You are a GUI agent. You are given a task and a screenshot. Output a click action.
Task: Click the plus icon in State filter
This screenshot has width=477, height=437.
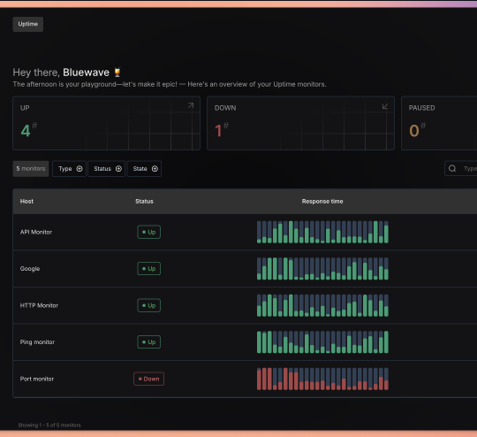[155, 169]
